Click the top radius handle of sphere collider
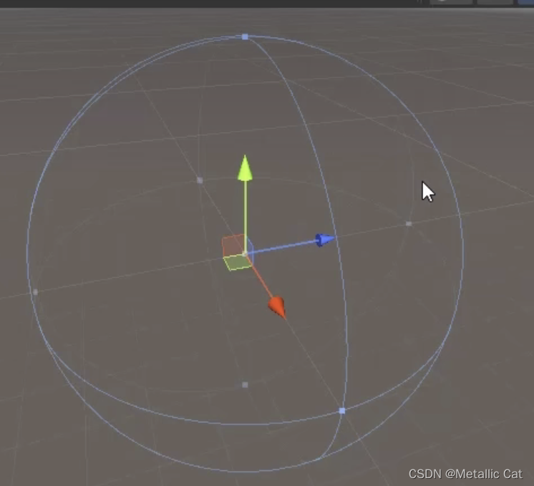This screenshot has height=486, width=534. (x=245, y=37)
